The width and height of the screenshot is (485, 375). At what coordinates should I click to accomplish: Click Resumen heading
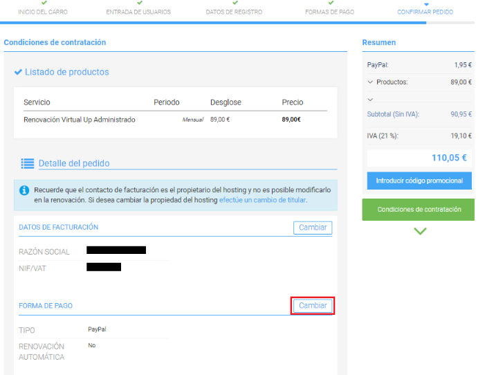tap(379, 42)
